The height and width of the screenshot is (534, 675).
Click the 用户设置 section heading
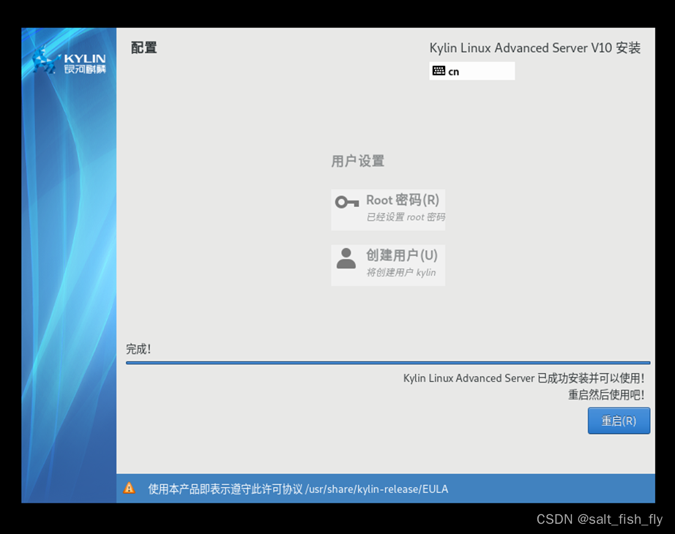click(x=357, y=161)
